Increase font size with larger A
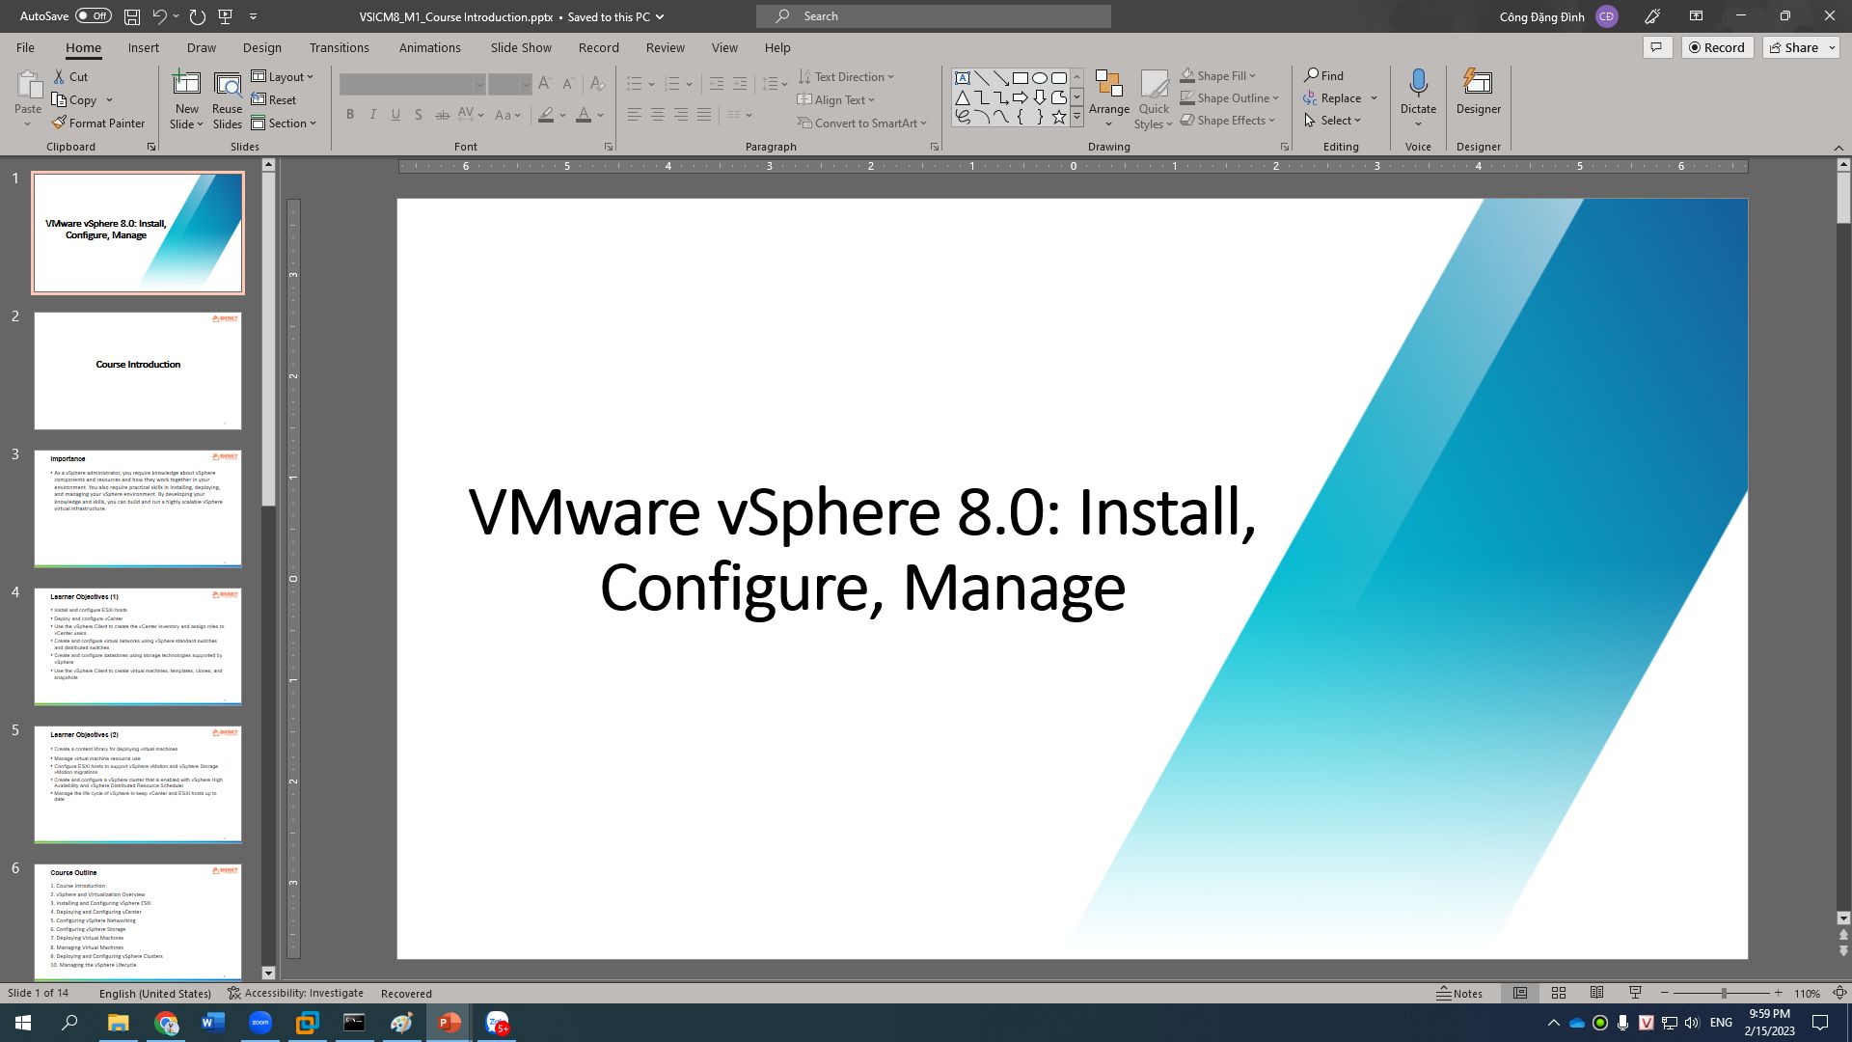This screenshot has height=1042, width=1852. (545, 84)
